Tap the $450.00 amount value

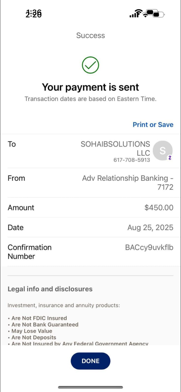click(x=159, y=207)
